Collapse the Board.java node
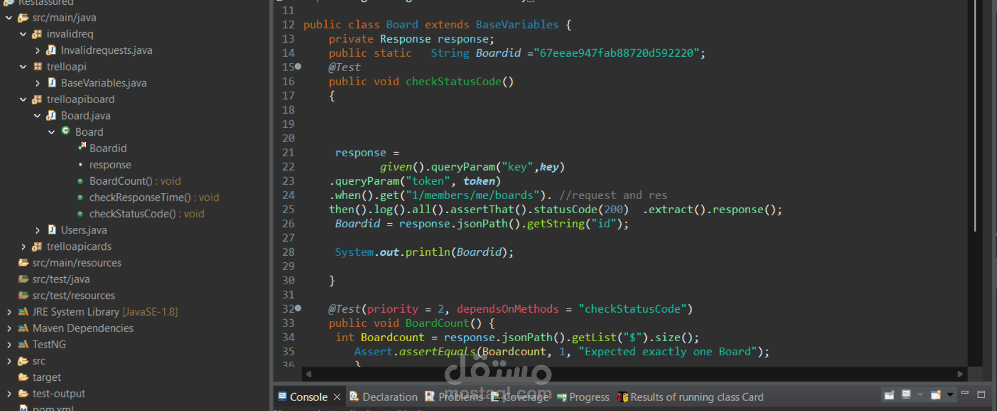Viewport: 997px width, 411px height. 37,116
